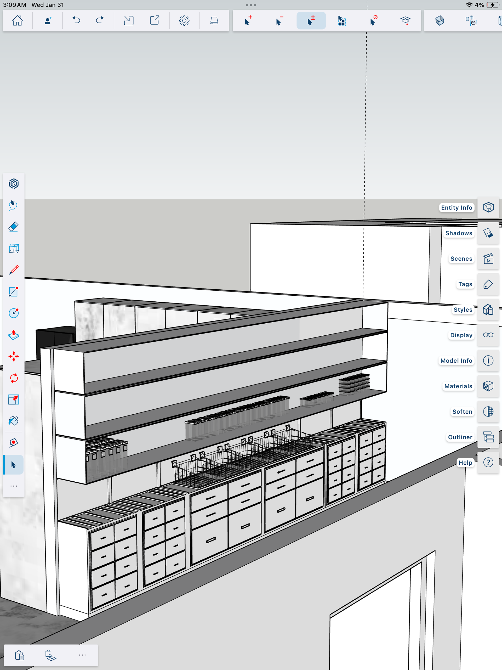Select the Move tool
This screenshot has width=502, height=670.
(x=14, y=357)
